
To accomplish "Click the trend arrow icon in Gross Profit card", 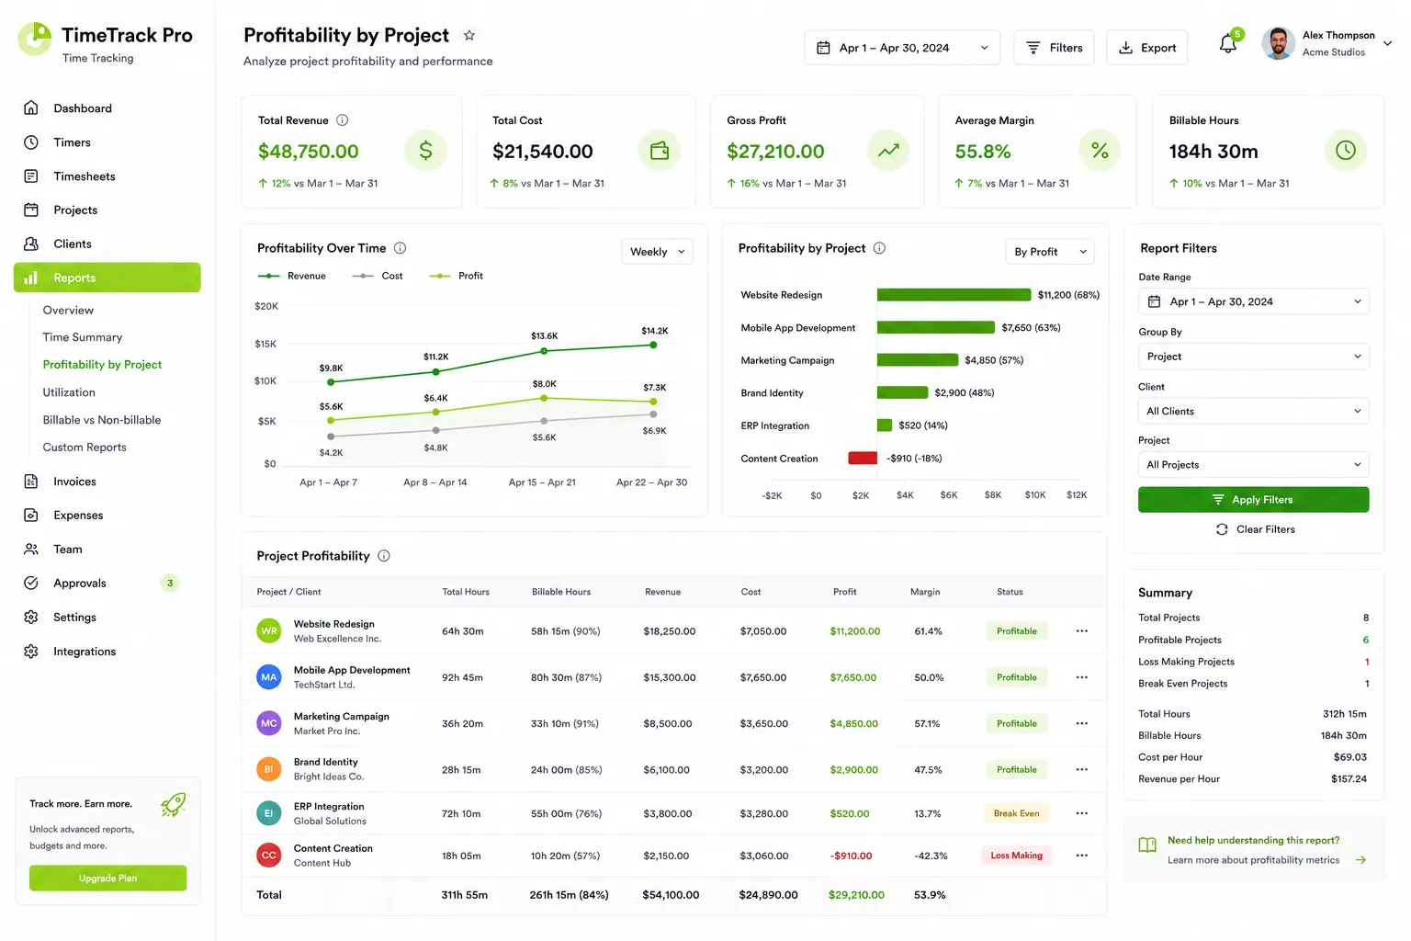I will click(x=888, y=151).
